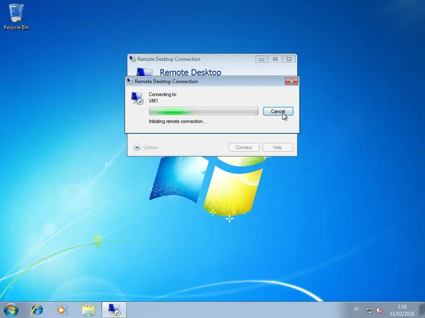Click the 'Connecting to:' label
425x318 pixels.
tap(163, 94)
